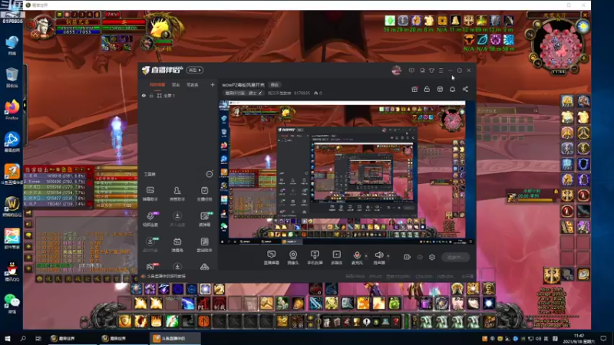
Task: Click the streamer avatar in Douyu title bar
Action: click(x=396, y=71)
